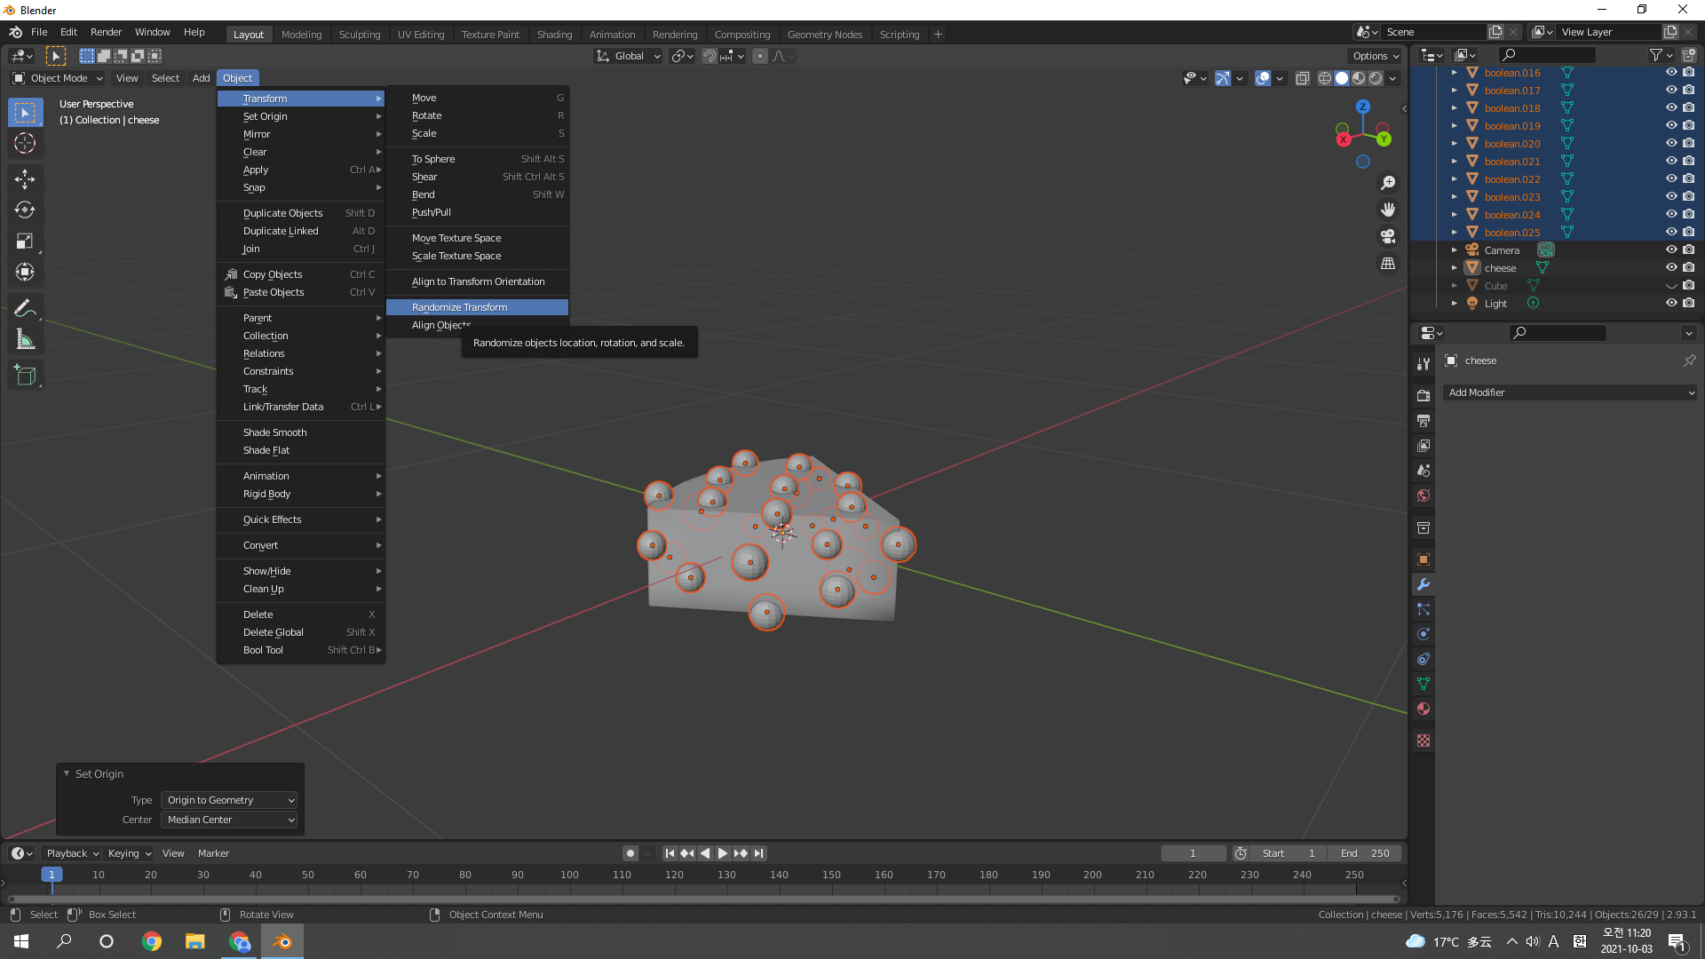Open the Physics properties tab
1705x959 pixels.
pos(1423,634)
